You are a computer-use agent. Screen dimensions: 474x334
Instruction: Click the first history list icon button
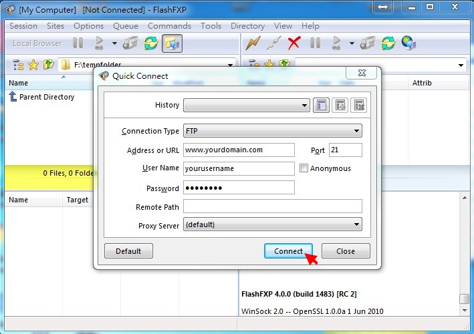point(321,105)
